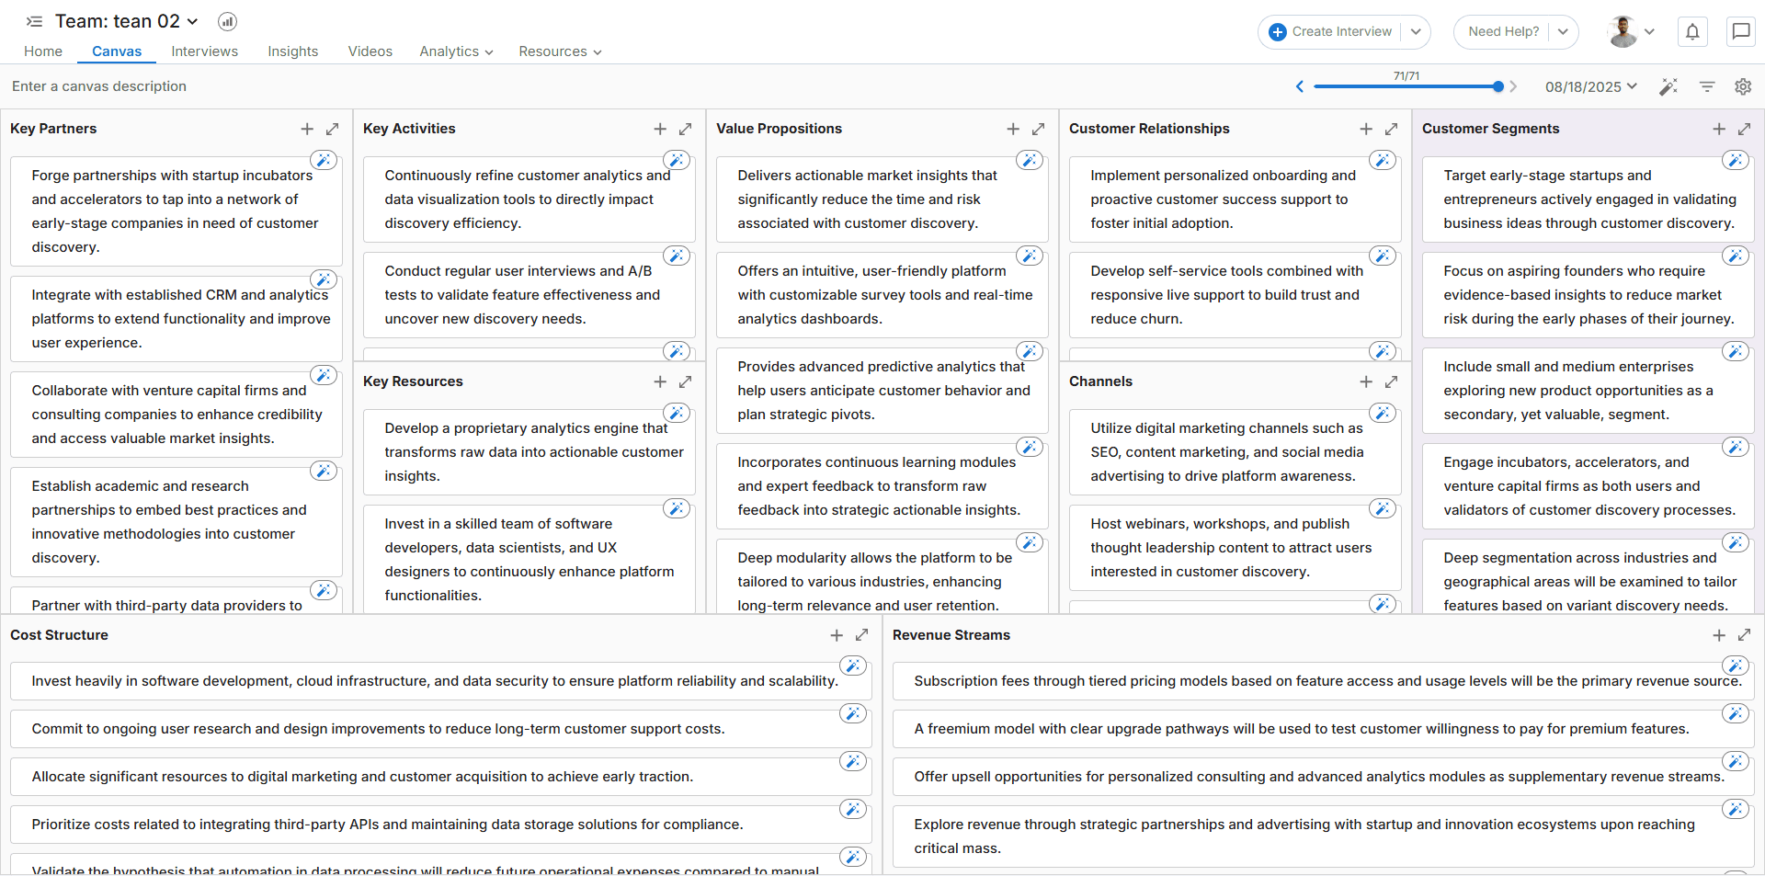Open the canvas filter options
This screenshot has height=876, width=1765.
click(1707, 86)
